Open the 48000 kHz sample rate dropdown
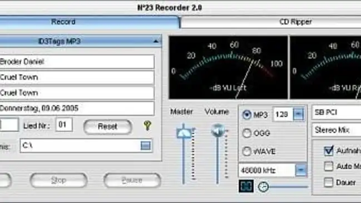The image size is (361, 203). coord(301,170)
